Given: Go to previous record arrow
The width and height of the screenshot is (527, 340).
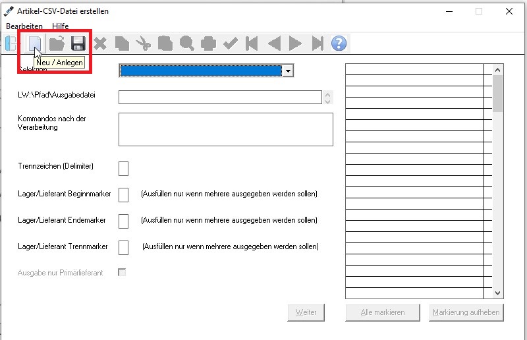Looking at the screenshot, I should (274, 43).
